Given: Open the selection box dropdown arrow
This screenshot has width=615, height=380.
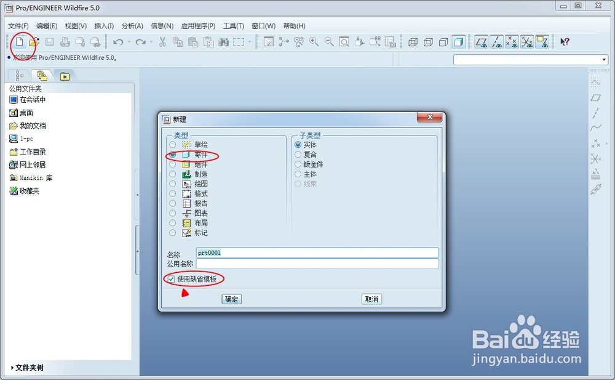Looking at the screenshot, I should 249,42.
